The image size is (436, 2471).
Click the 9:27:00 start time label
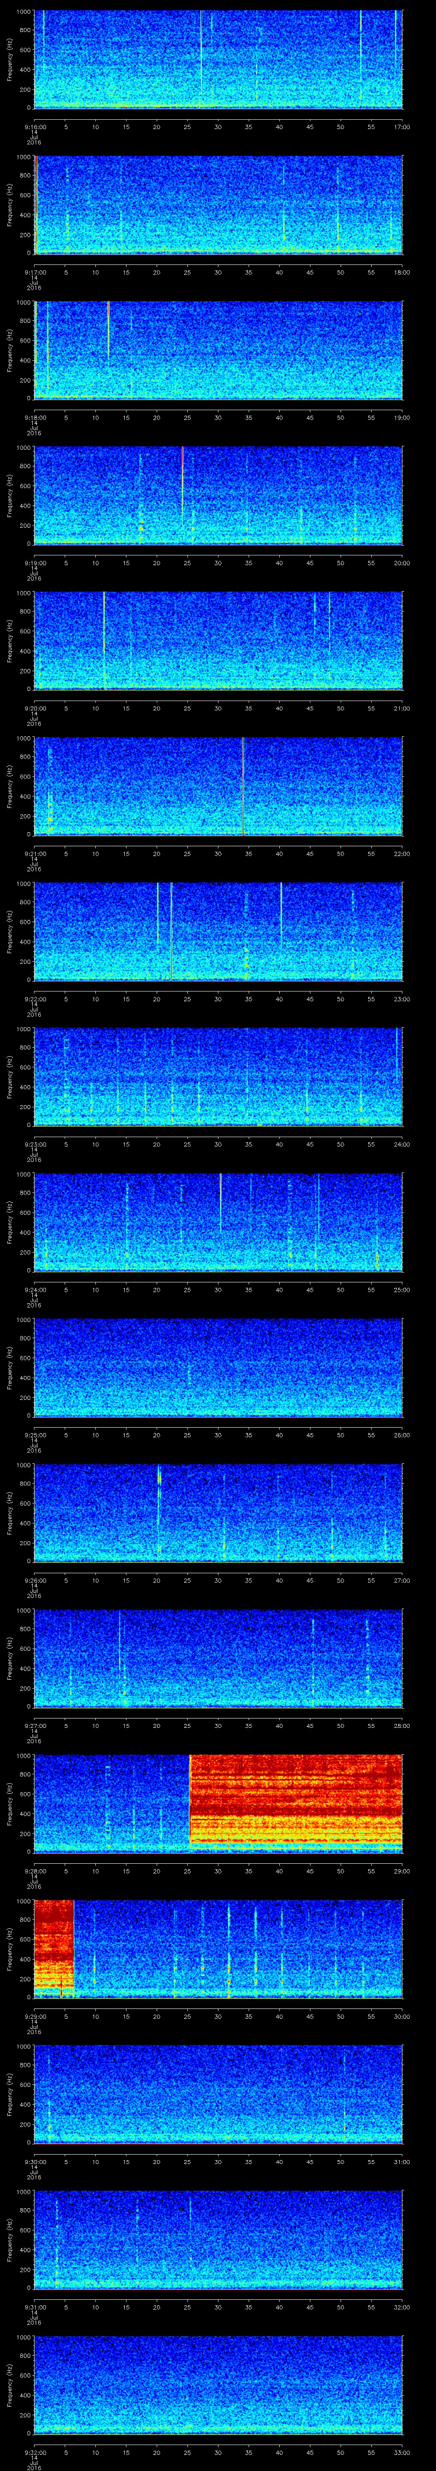34,1726
